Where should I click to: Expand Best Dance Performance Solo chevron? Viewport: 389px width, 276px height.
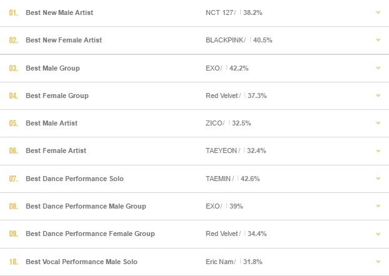point(378,179)
